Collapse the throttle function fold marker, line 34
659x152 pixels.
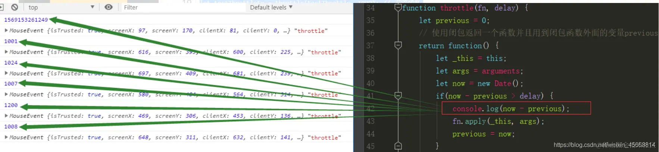tap(398, 7)
